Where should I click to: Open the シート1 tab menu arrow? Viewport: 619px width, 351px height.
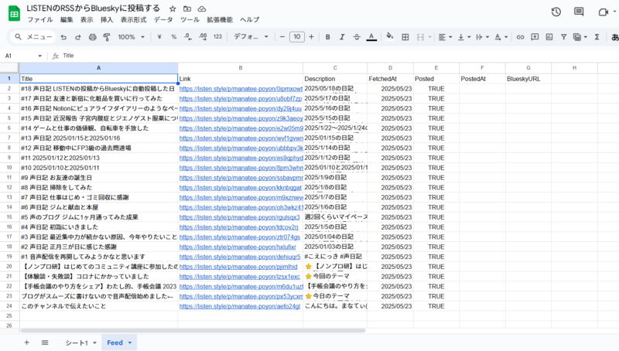coord(94,342)
